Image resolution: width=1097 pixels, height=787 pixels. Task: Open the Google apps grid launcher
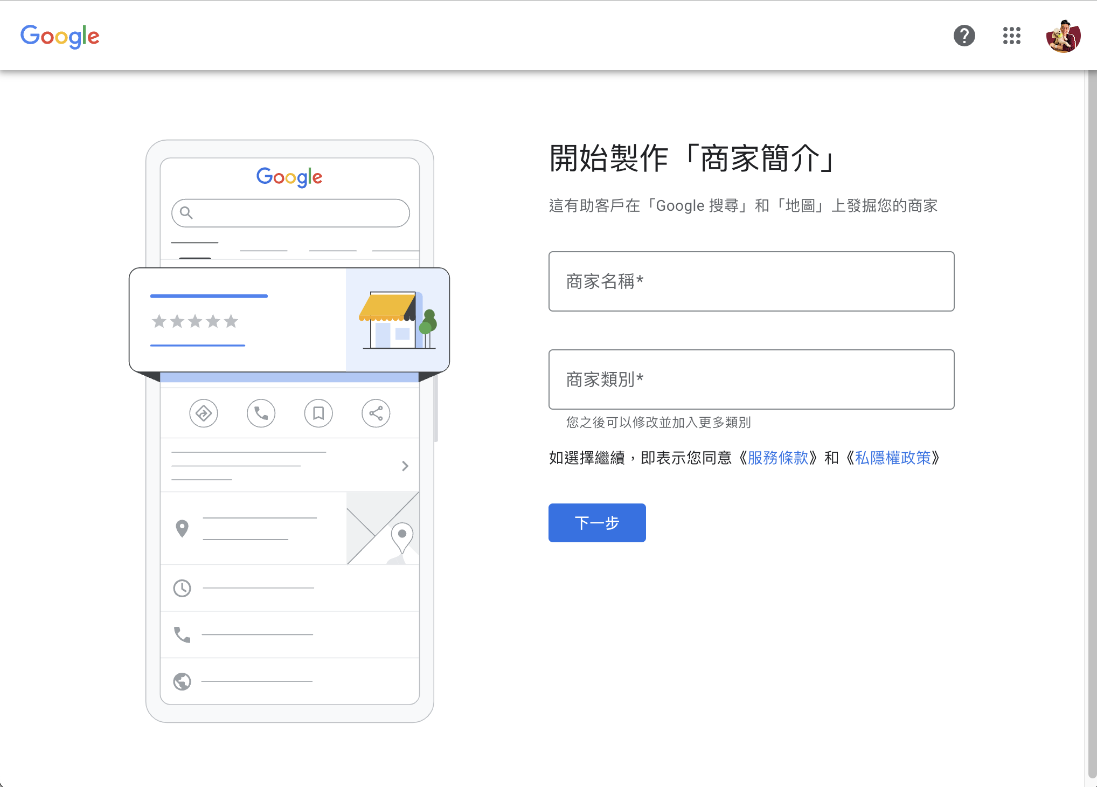pyautogui.click(x=1011, y=36)
